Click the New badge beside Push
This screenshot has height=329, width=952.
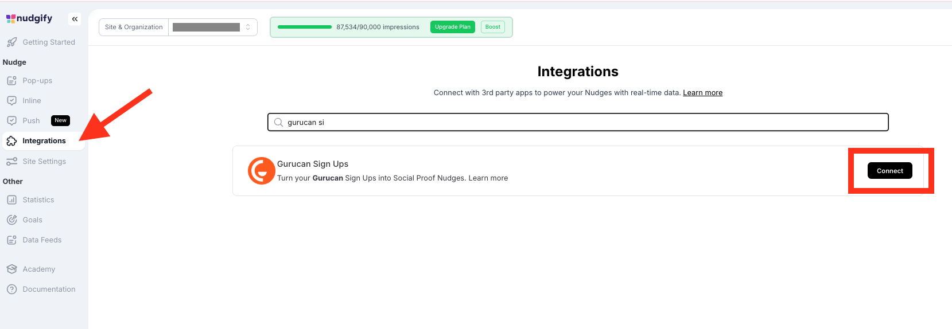61,120
